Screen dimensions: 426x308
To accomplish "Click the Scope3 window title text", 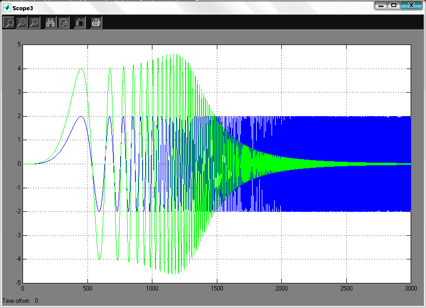I will coord(23,8).
